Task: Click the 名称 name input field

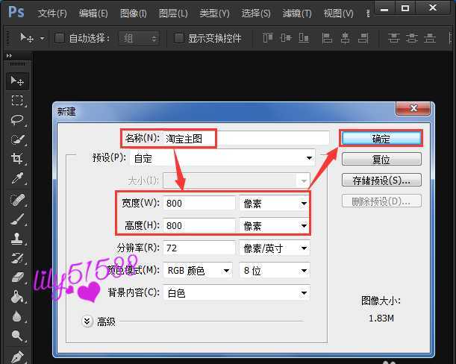Action: (x=272, y=138)
